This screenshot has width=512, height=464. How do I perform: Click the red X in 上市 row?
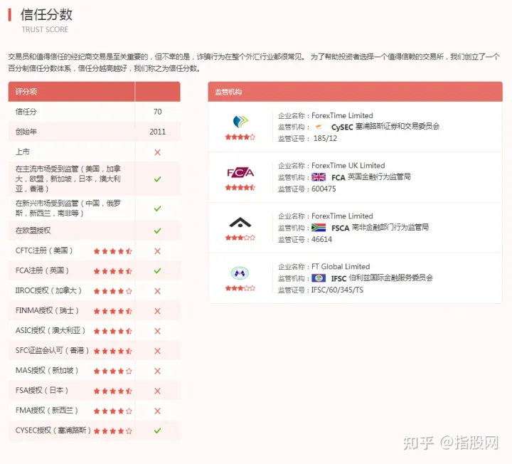pyautogui.click(x=157, y=152)
